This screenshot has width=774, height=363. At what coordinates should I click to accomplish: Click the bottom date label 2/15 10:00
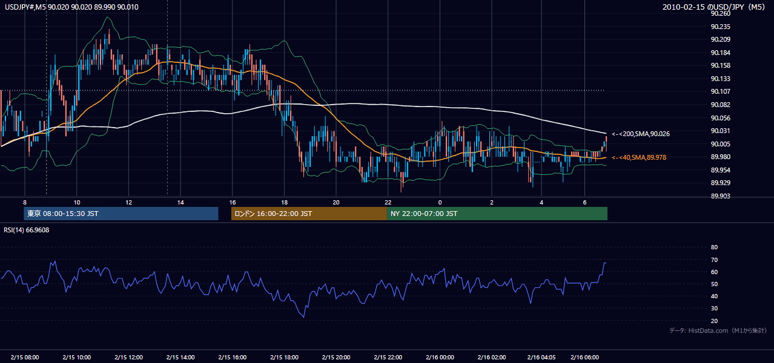tap(77, 358)
